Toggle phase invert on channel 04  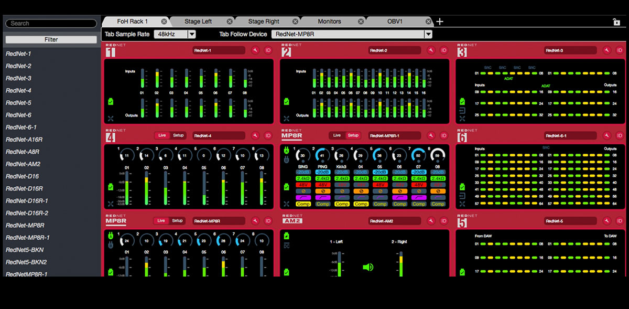point(361,191)
